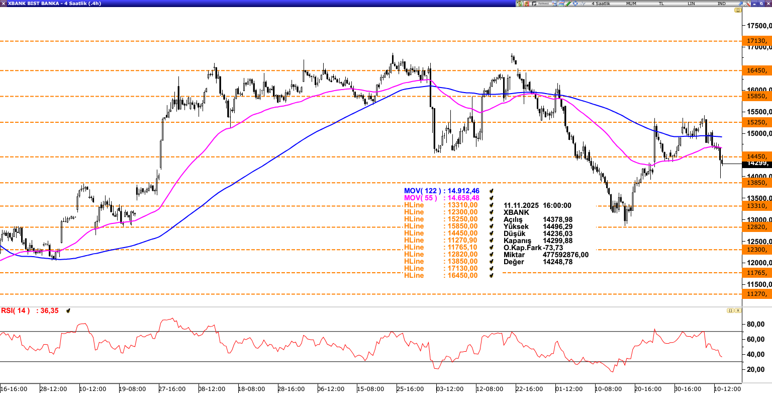Open the 'MUM' chart type selector
This screenshot has width=772, height=393.
coord(632,4)
